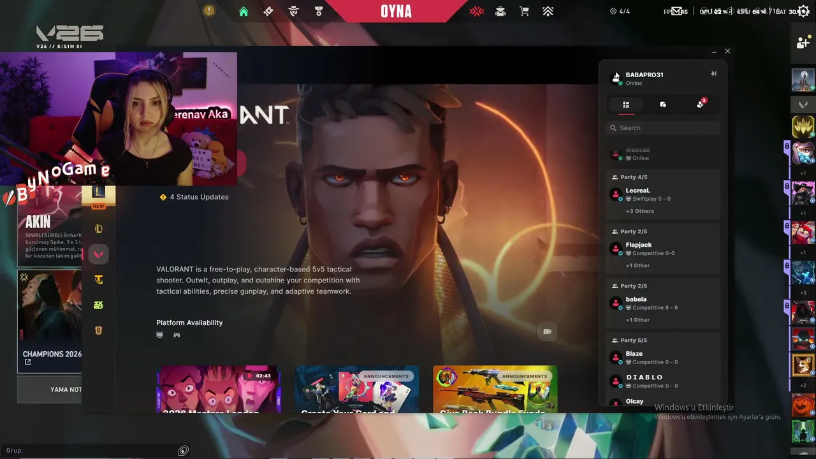Open the career medal icon in top bar
Image resolution: width=816 pixels, height=459 pixels.
[x=319, y=11]
